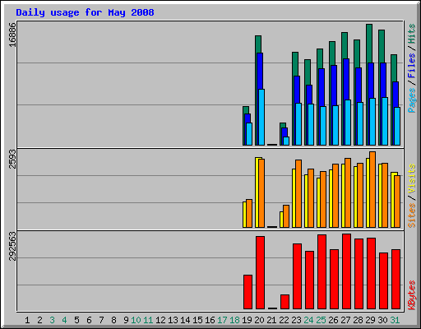Click day label 2 on the x-axis
421x329 pixels.
pyautogui.click(x=39, y=320)
